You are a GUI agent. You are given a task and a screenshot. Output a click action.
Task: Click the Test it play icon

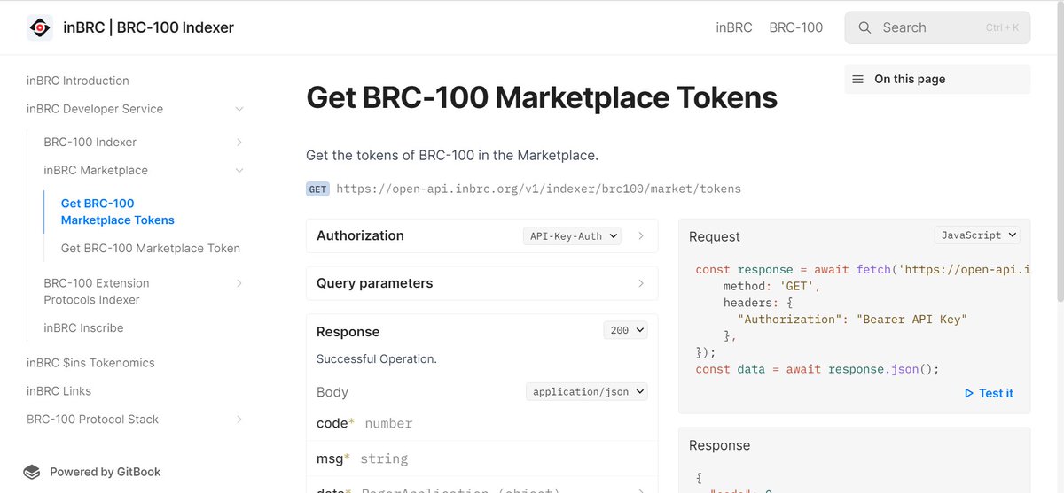[968, 393]
